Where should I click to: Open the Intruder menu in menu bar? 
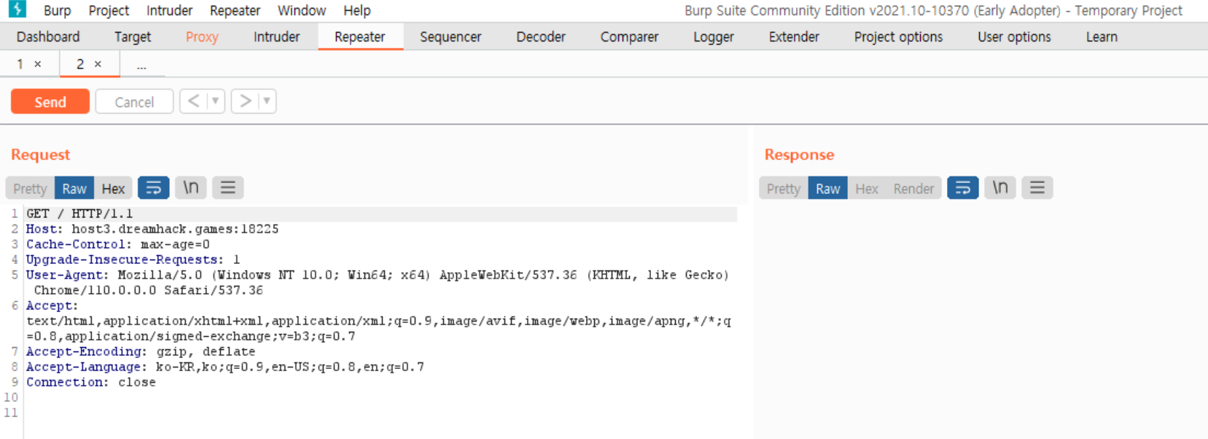pos(169,10)
